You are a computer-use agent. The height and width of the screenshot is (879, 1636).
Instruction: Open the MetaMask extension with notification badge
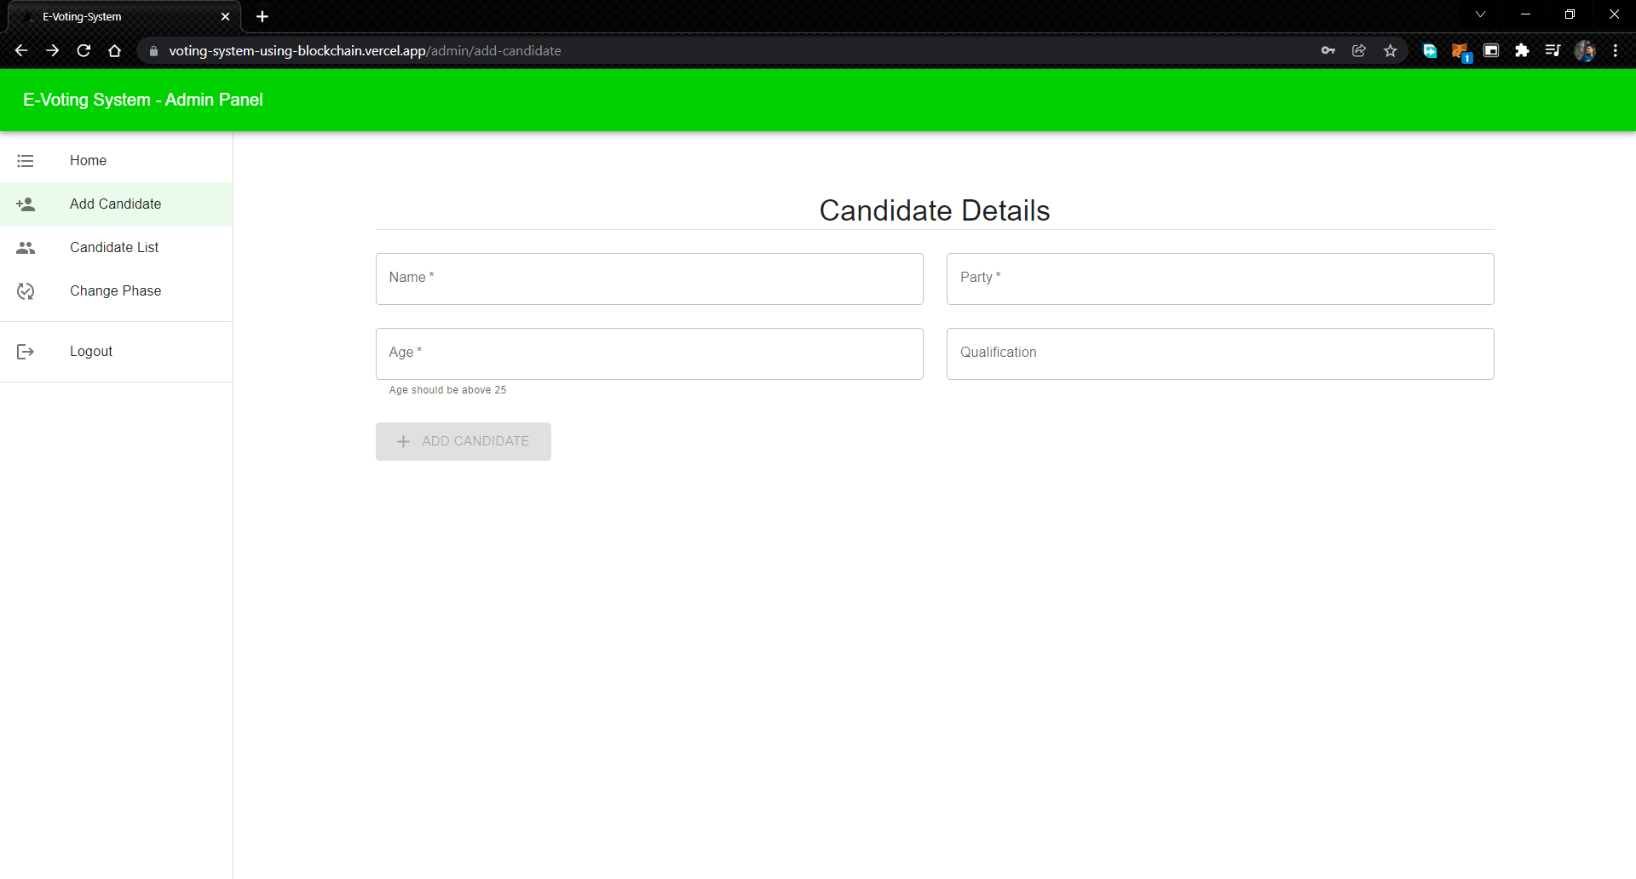click(1462, 51)
